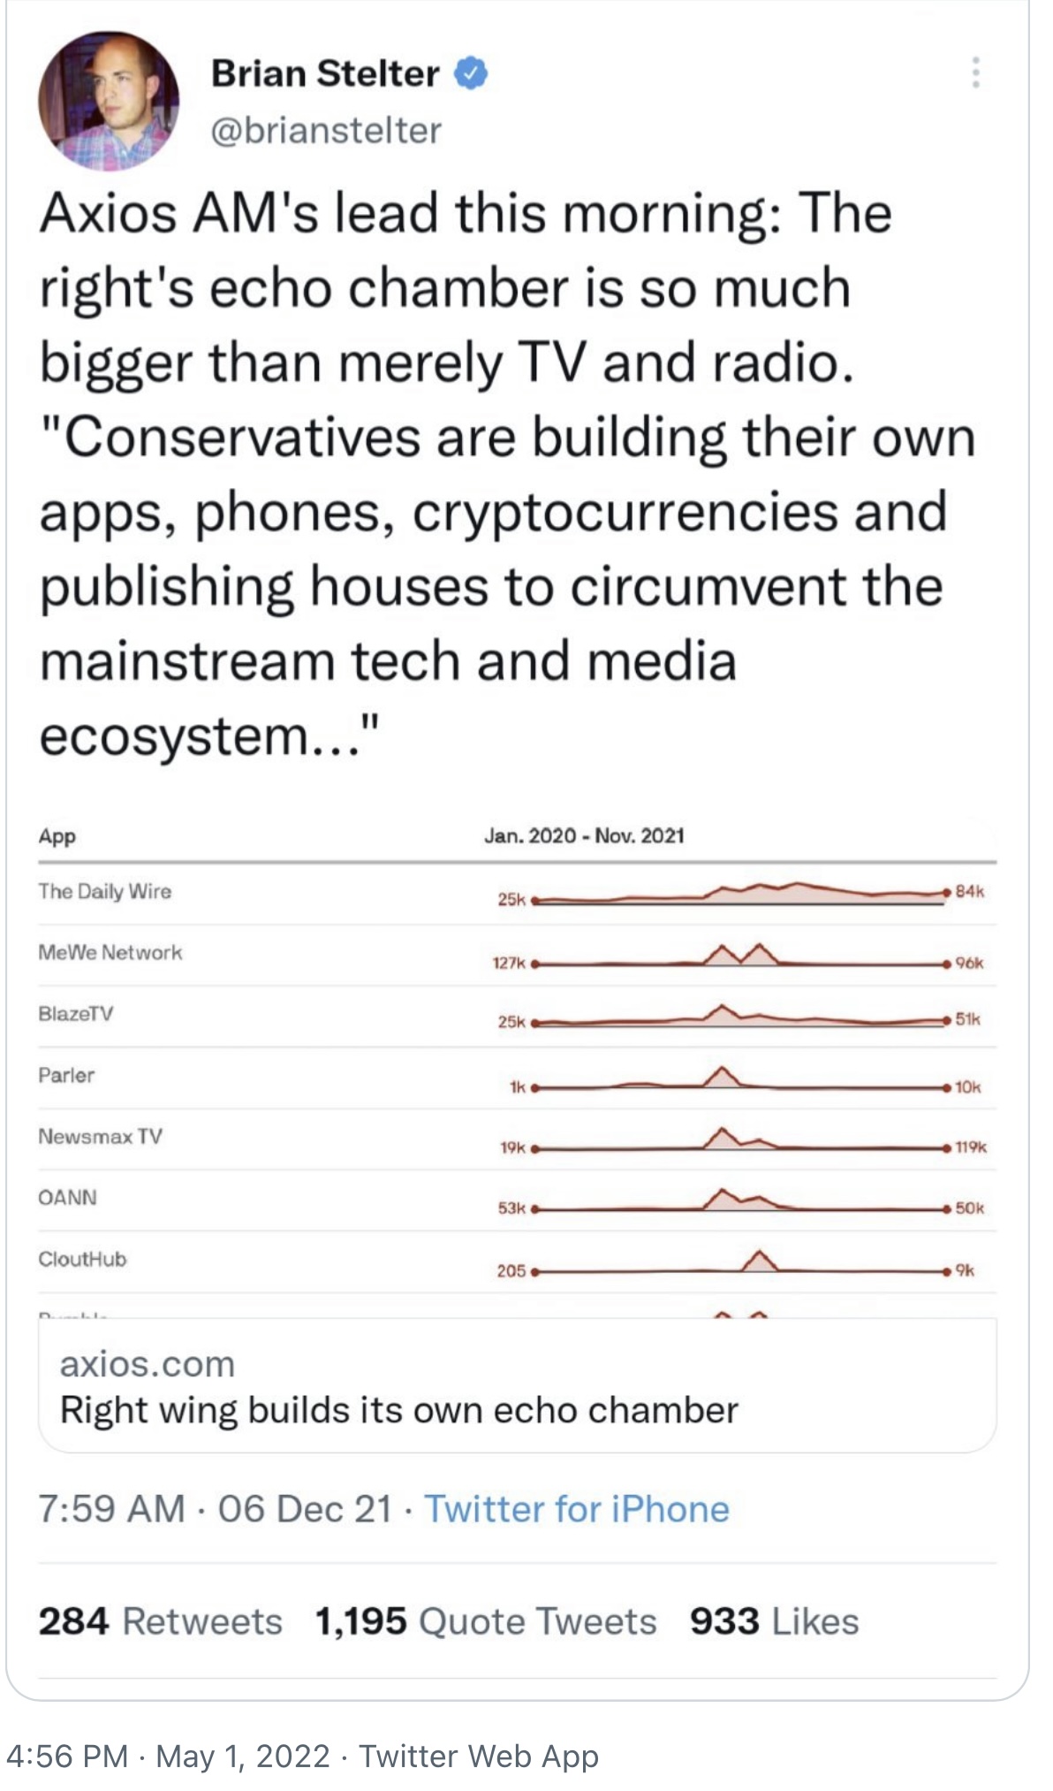
Task: Open the @brianstelter handle link
Action: pyautogui.click(x=326, y=131)
